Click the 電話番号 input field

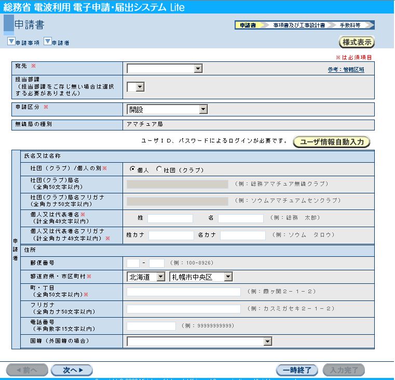[151, 326]
